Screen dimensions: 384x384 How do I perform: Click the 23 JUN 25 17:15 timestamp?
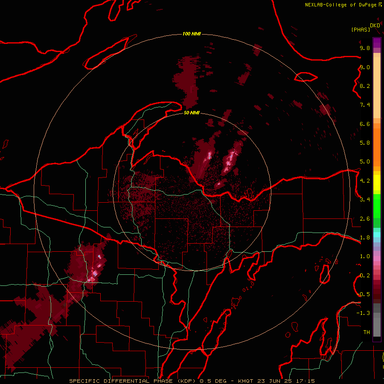point(286,381)
